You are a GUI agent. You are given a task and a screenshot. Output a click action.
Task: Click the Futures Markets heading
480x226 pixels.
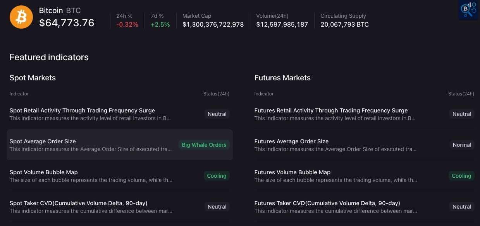[x=282, y=78]
